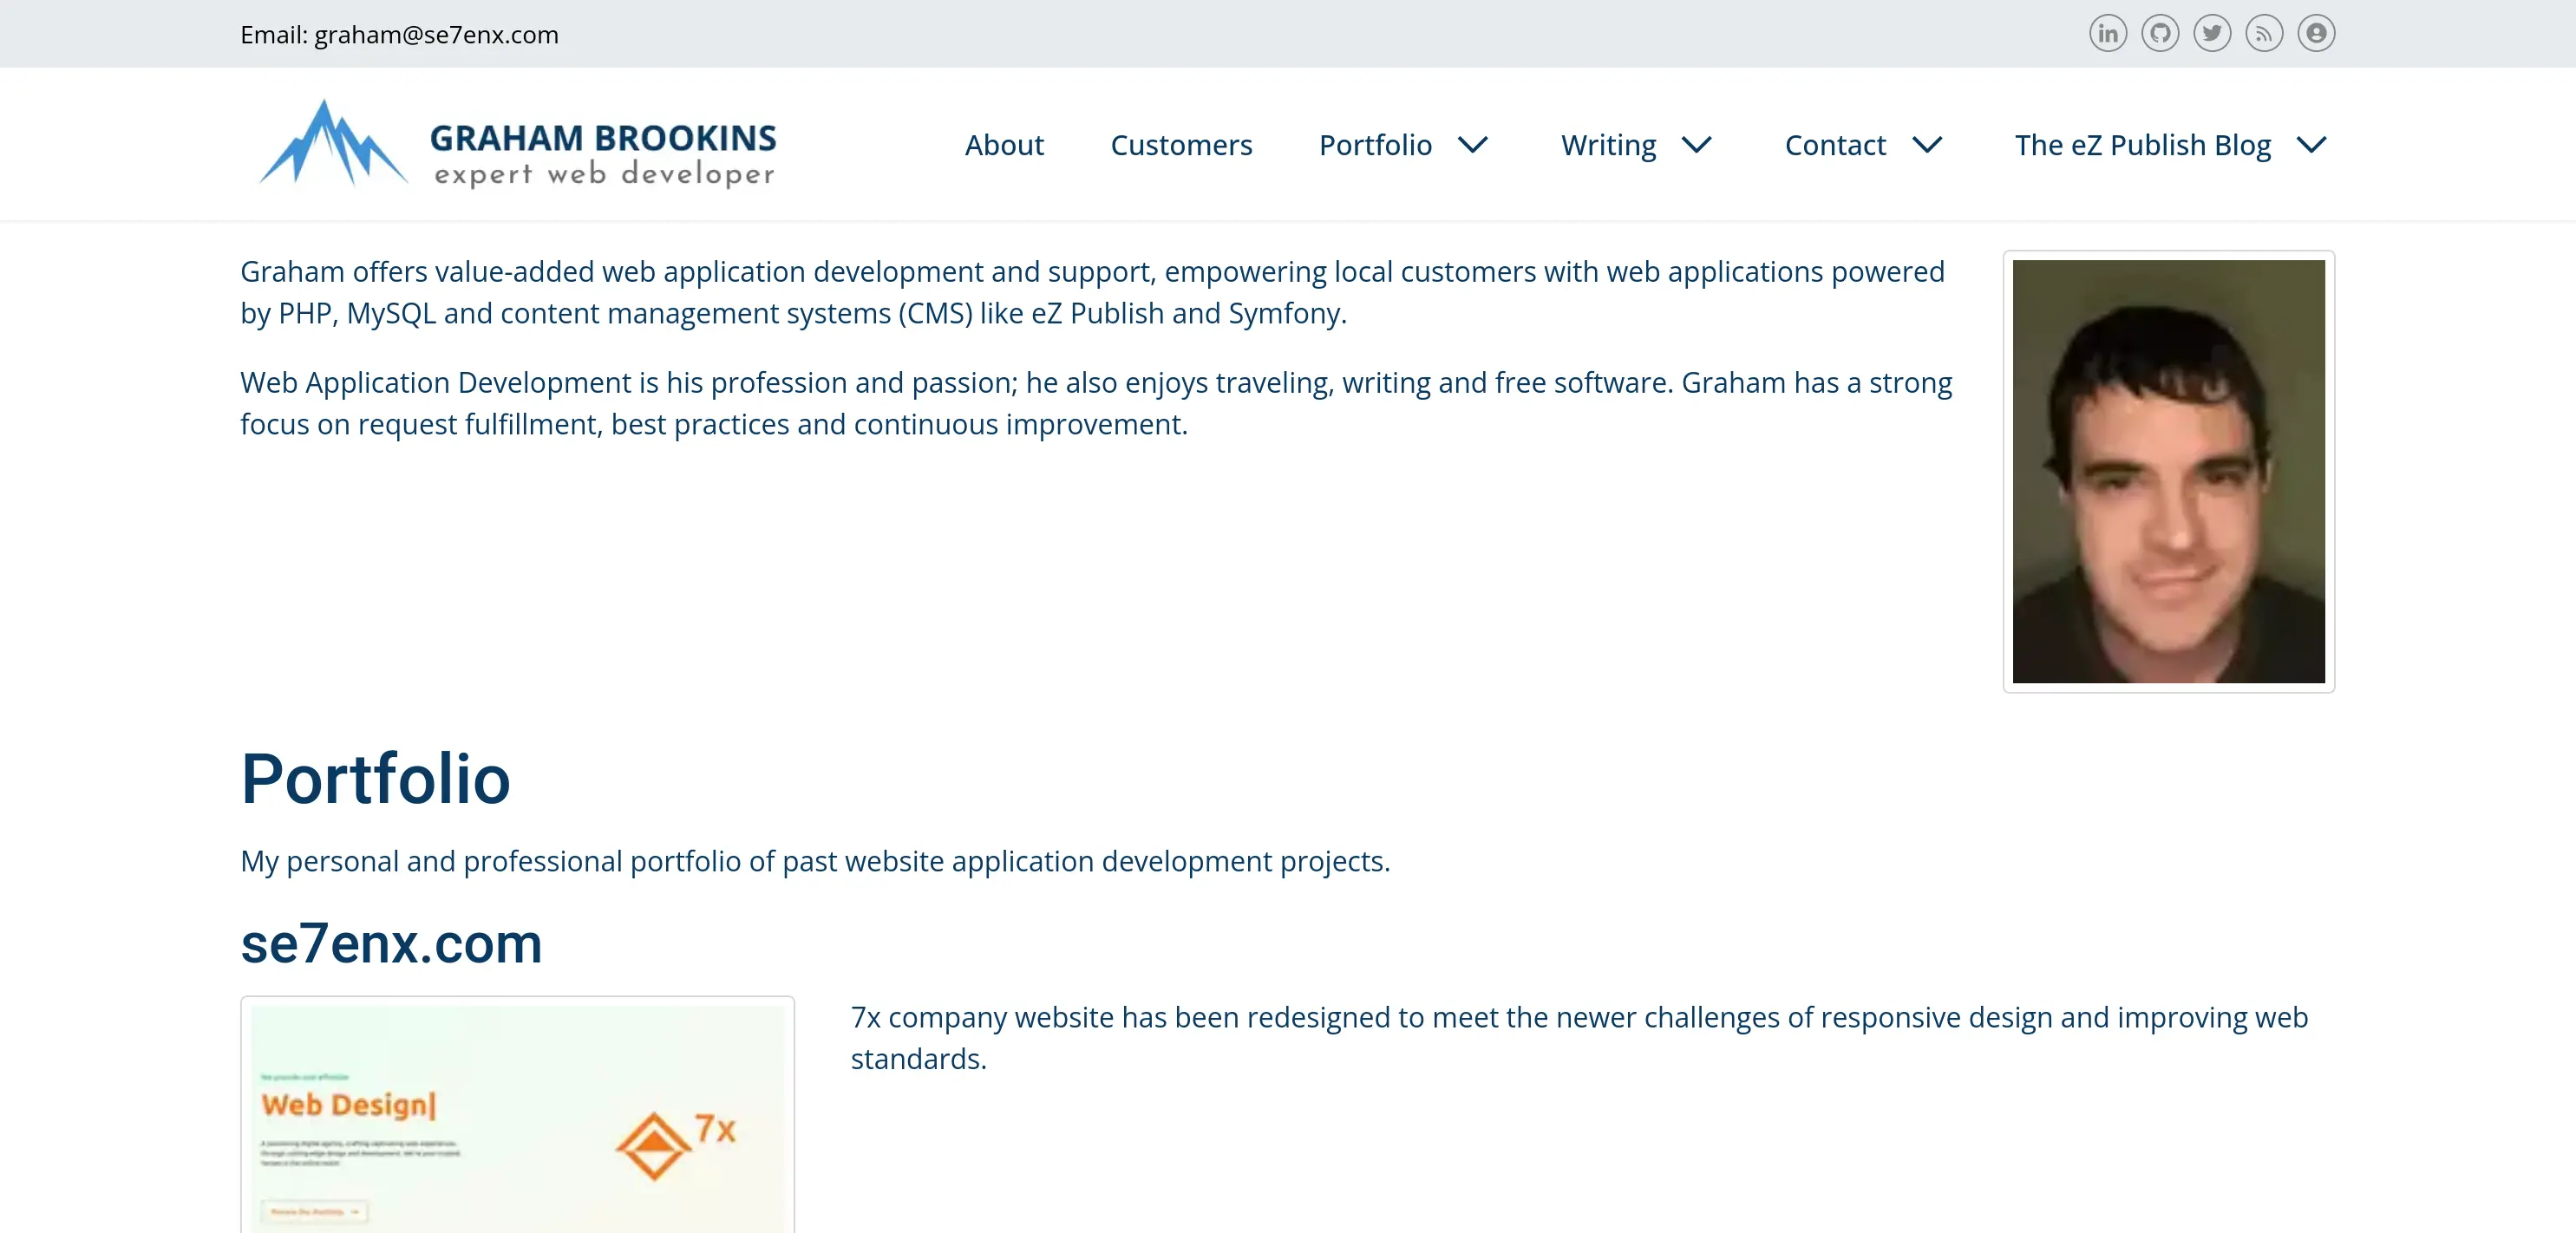Open the LinkedIn profile icon
The width and height of the screenshot is (2576, 1233).
[x=2107, y=34]
